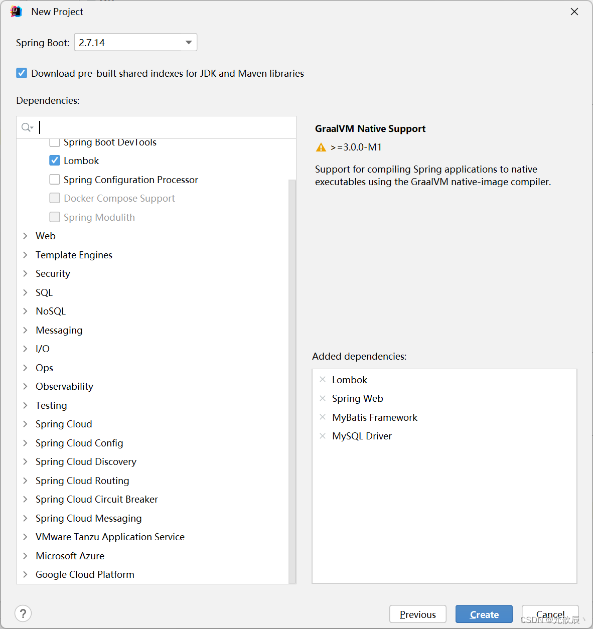Click the search magnifier icon in dependencies

[27, 127]
